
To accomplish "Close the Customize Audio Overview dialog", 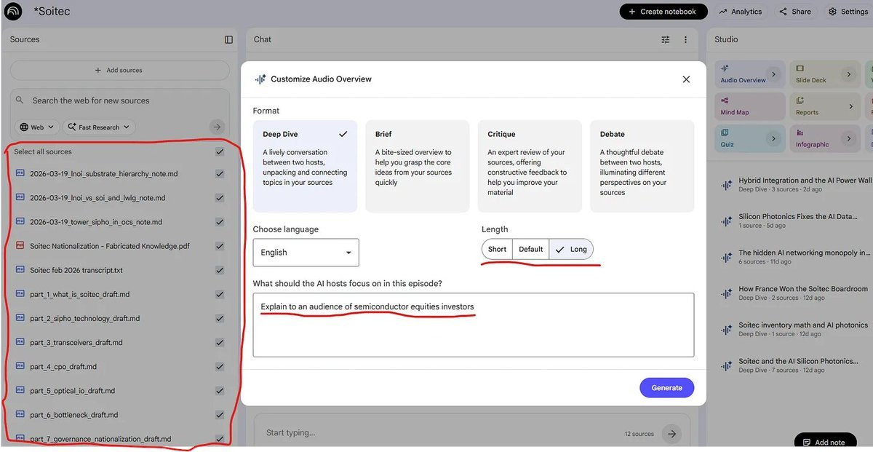I will [686, 79].
